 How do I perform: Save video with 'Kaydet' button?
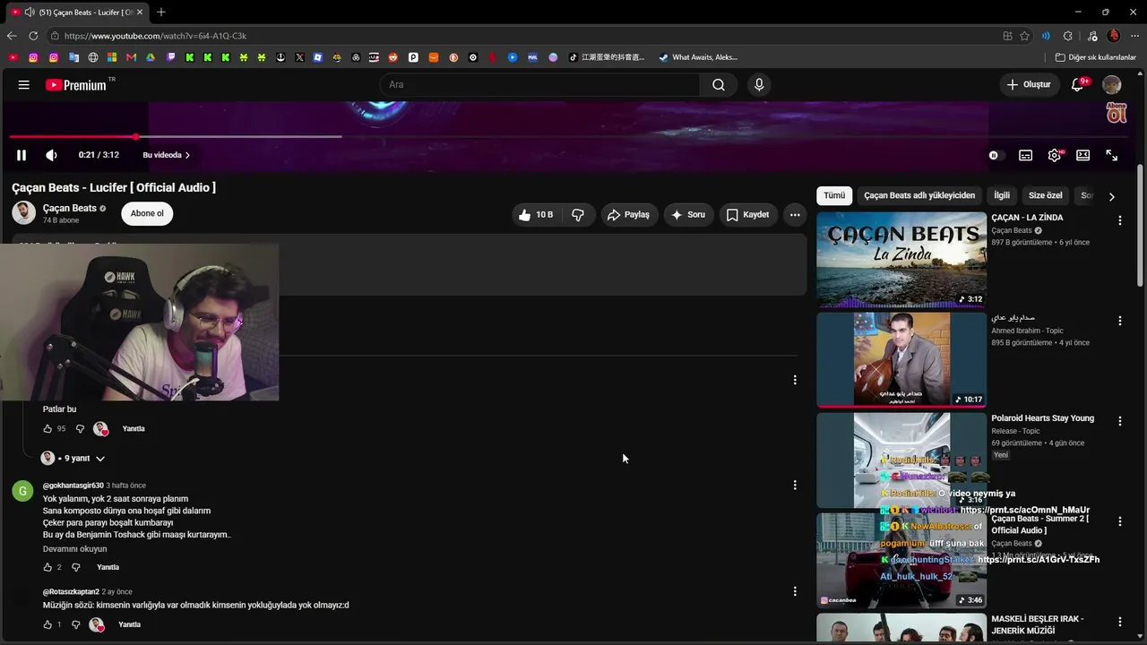[x=747, y=215]
